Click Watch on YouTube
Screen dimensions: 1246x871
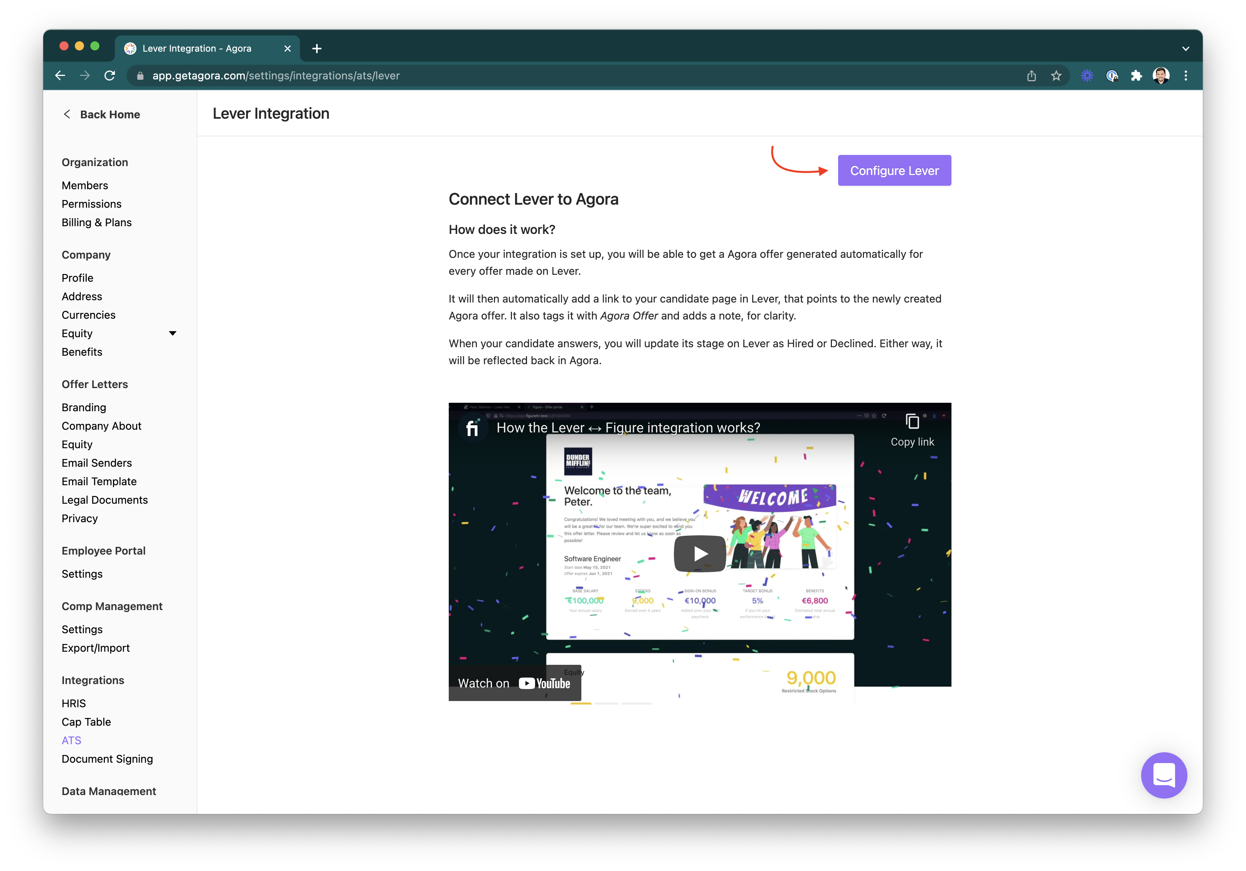click(514, 683)
